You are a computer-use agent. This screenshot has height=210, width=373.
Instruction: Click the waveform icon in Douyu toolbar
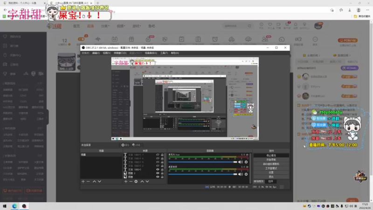click(98, 39)
